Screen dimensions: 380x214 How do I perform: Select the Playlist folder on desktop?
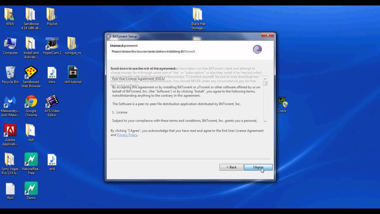(52, 17)
